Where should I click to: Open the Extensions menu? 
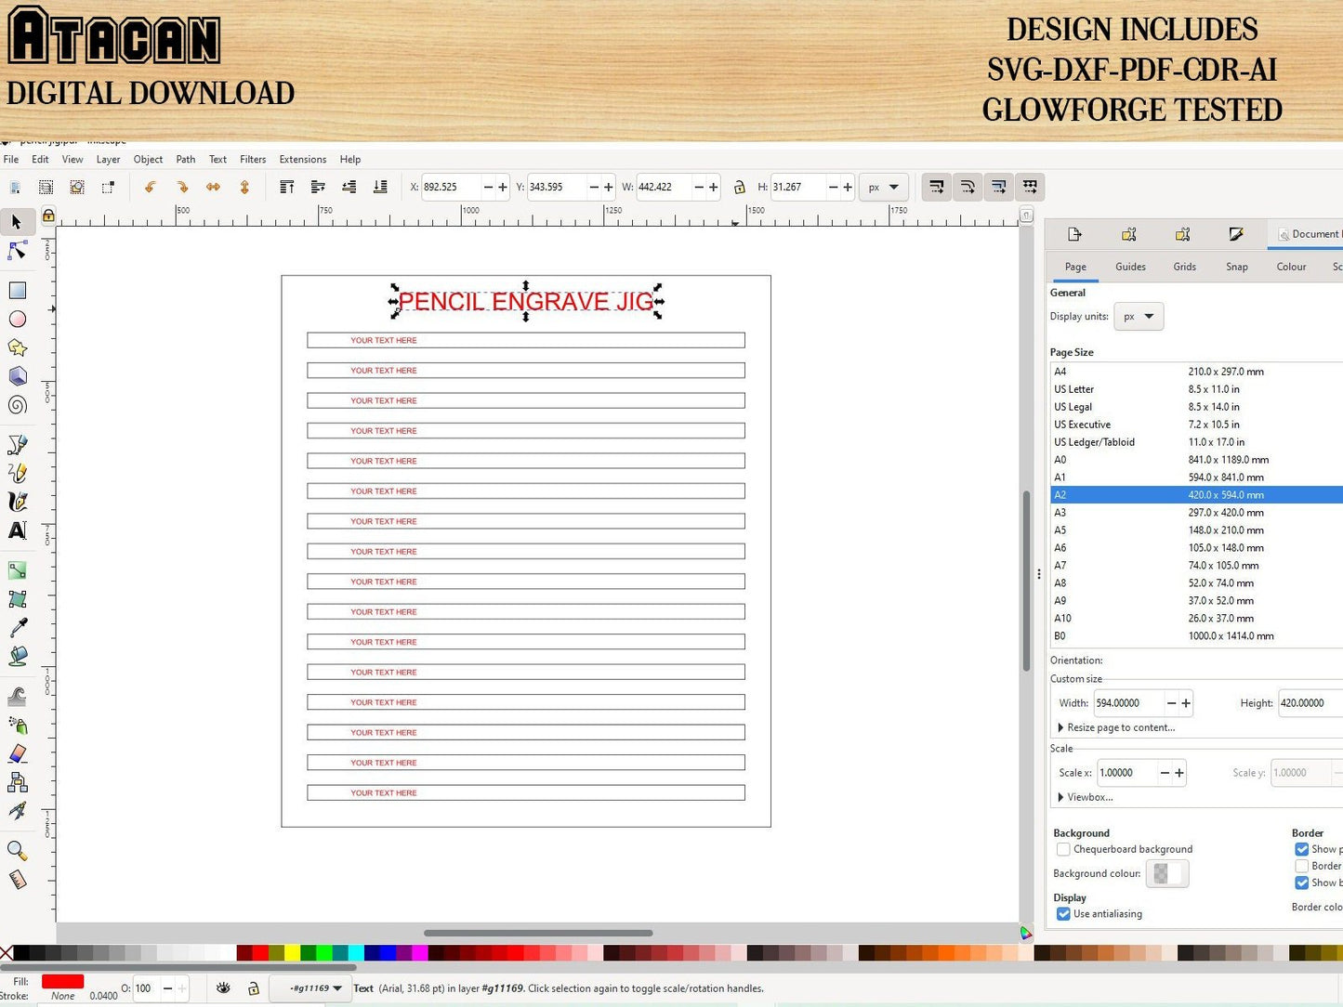click(302, 160)
